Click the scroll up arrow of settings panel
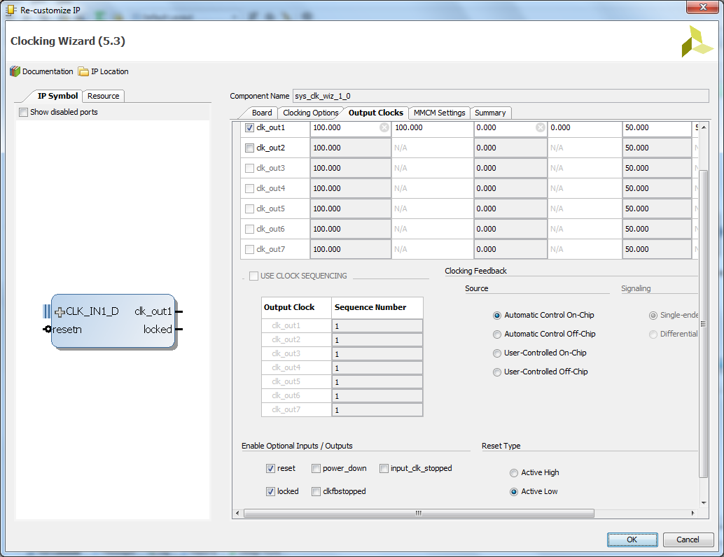The image size is (724, 557). (x=704, y=127)
